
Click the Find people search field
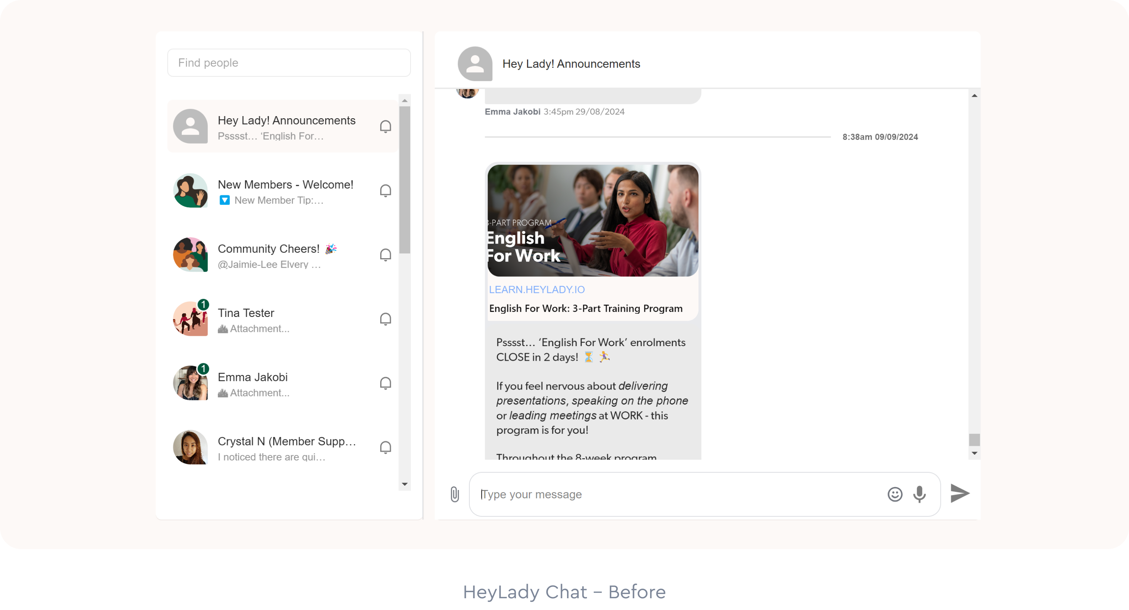pyautogui.click(x=289, y=63)
